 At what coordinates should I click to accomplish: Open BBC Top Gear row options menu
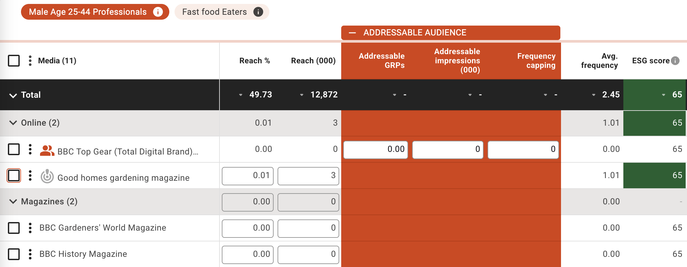(30, 149)
